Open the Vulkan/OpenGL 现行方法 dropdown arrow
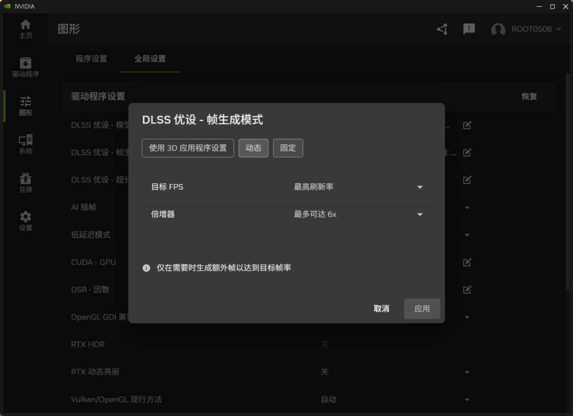This screenshot has height=416, width=573. coord(467,400)
